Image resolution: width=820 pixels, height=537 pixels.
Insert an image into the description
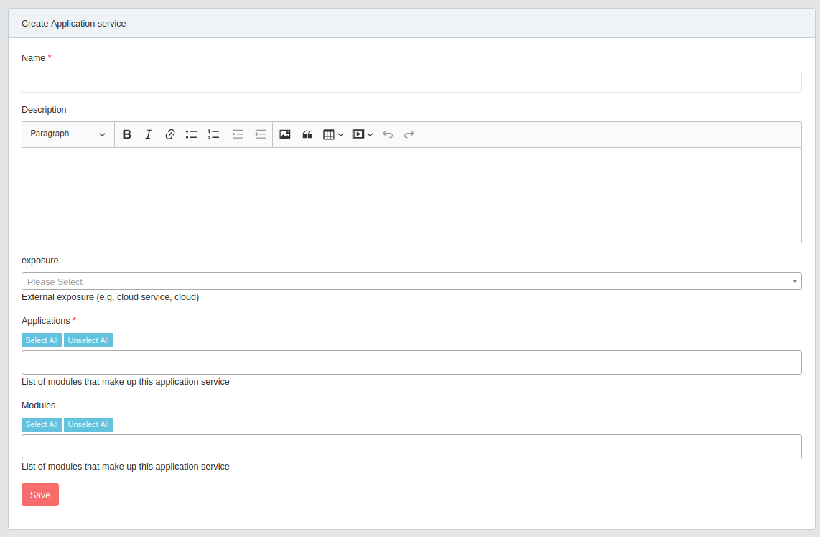(285, 134)
